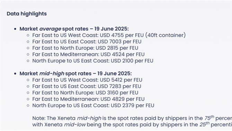Click the '(40ft container)' text
The width and height of the screenshot is (232, 131).
165,35
